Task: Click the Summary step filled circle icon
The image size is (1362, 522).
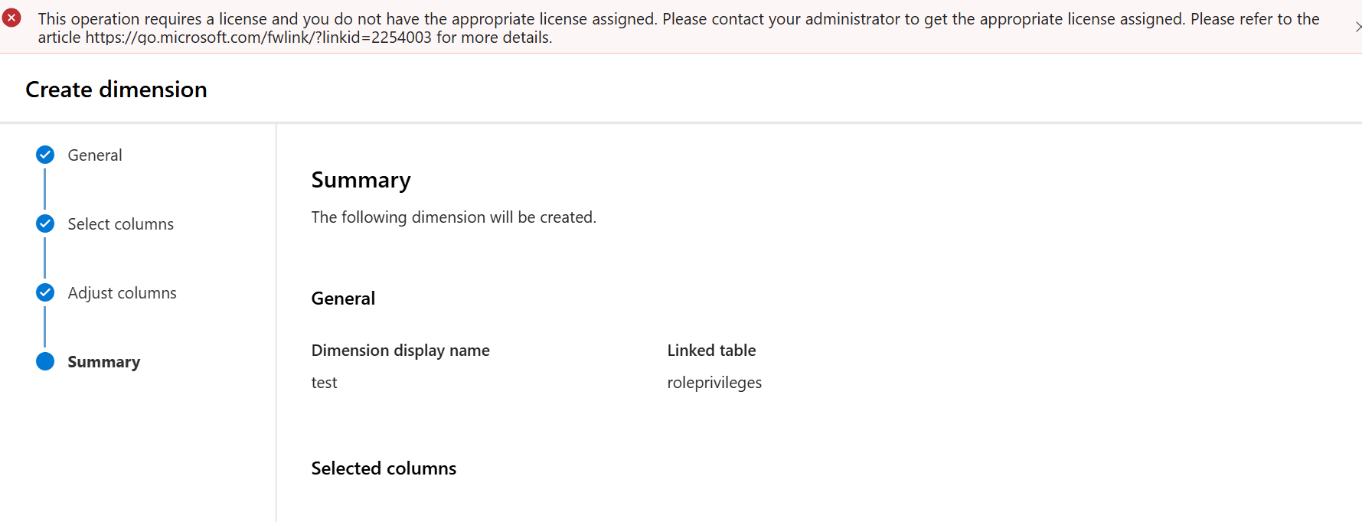Action: click(x=45, y=362)
